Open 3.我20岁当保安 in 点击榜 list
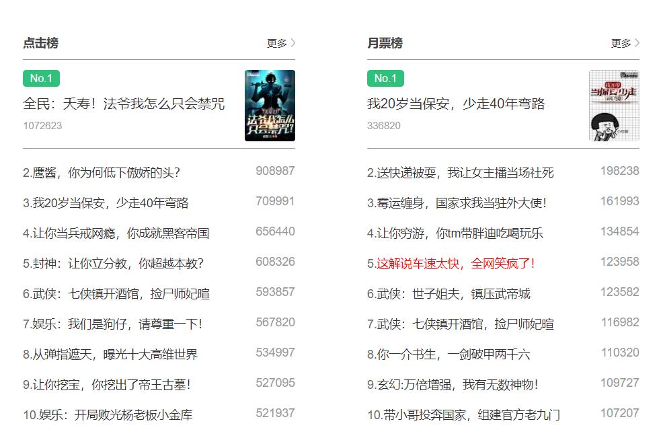Viewport: 663px width, 440px height. click(106, 203)
